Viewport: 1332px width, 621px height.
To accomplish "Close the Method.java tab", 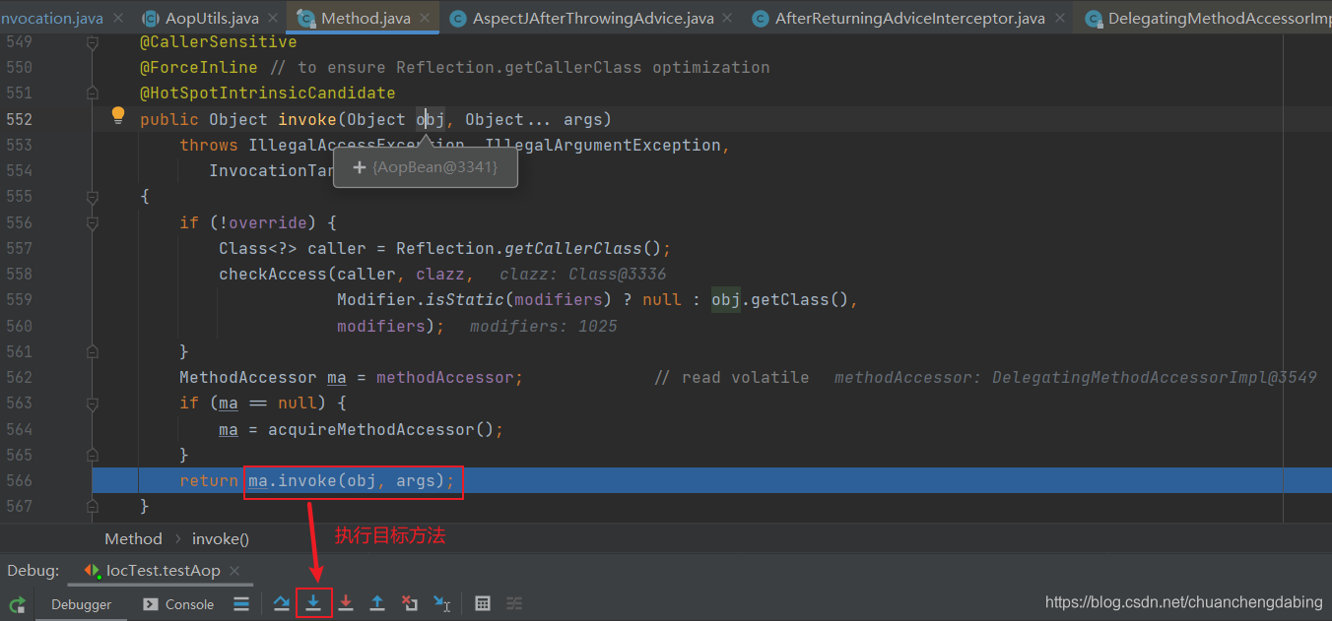I will click(426, 18).
